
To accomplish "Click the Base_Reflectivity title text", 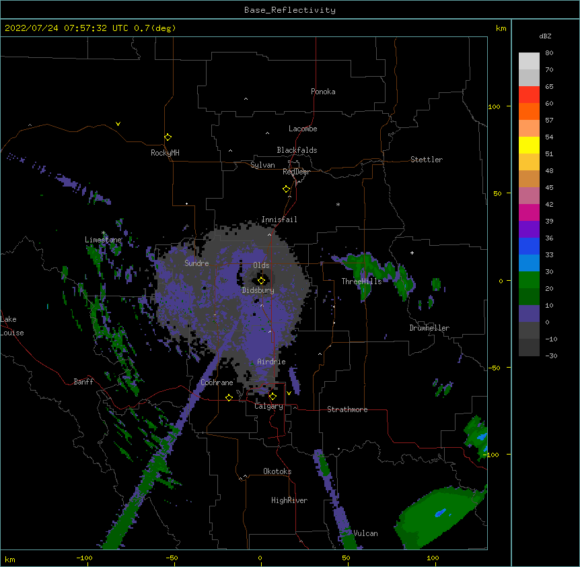I will click(290, 10).
